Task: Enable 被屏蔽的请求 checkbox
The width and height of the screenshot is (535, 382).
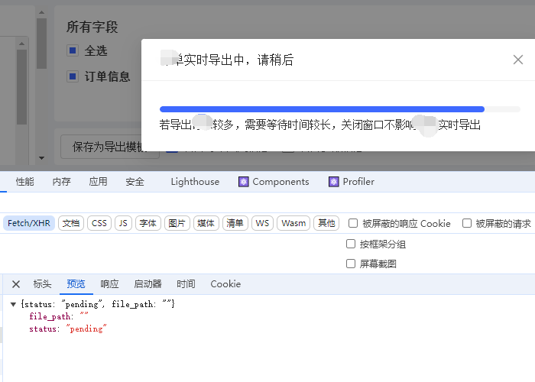Action: 467,223
